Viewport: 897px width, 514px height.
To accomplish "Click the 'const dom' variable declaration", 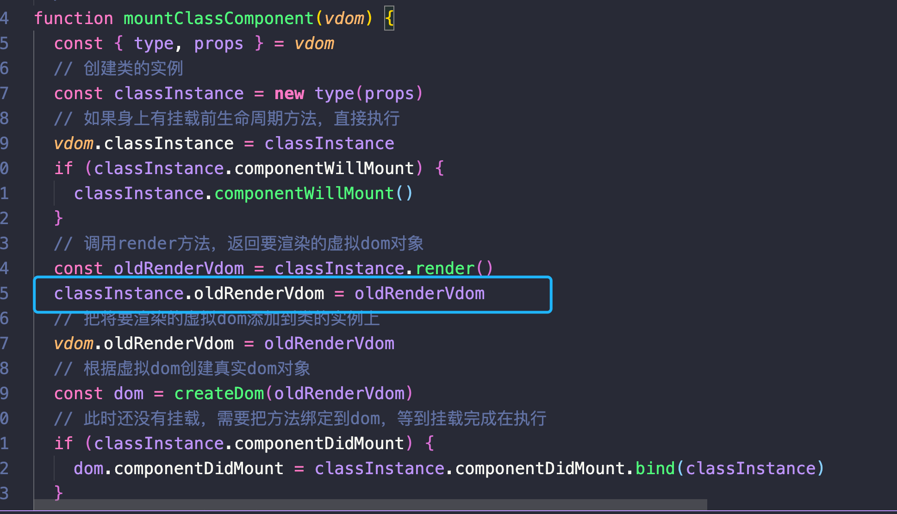I will click(x=99, y=394).
